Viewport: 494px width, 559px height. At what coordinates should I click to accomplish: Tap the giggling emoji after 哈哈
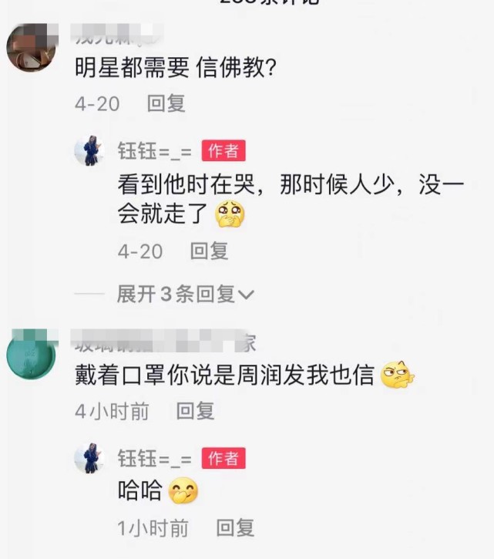pyautogui.click(x=183, y=490)
